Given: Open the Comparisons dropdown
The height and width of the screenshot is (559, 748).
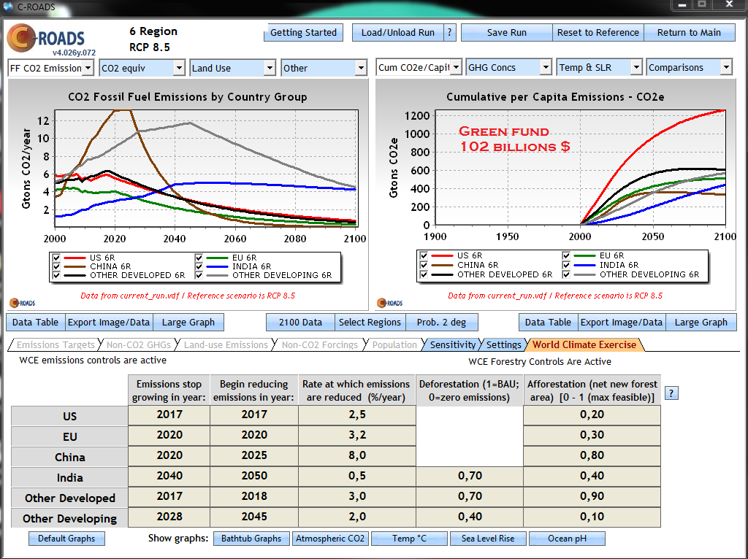Looking at the screenshot, I should (x=690, y=67).
